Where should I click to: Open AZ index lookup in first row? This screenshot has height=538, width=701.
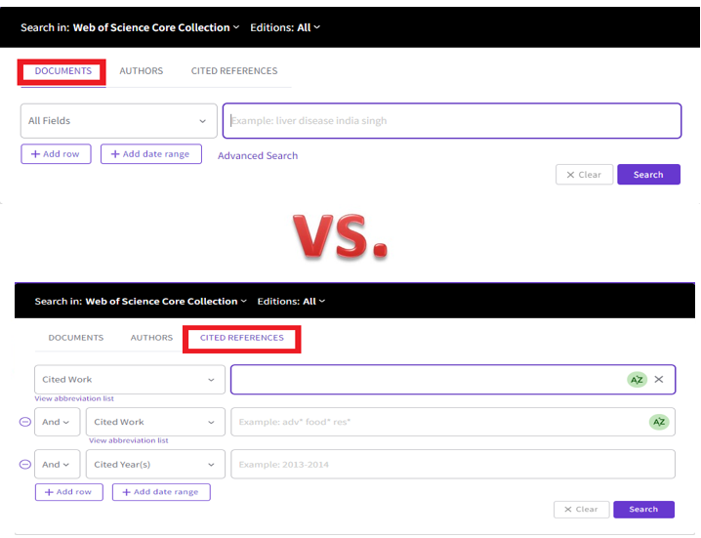click(638, 380)
